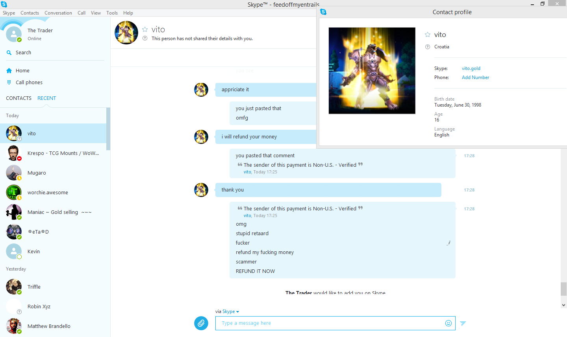Click the question mark icon beside Croatia
This screenshot has height=337, width=567.
(428, 47)
